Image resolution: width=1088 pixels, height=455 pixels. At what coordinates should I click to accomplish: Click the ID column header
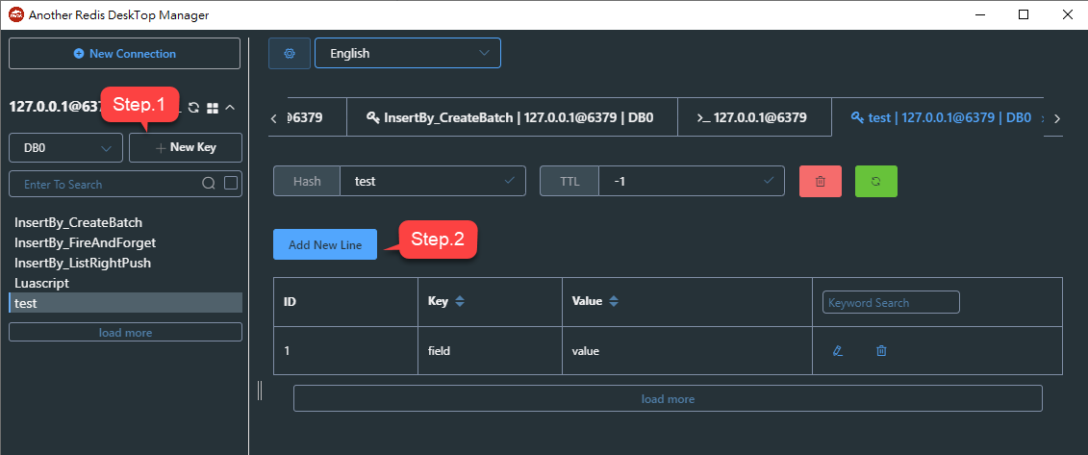click(x=345, y=302)
